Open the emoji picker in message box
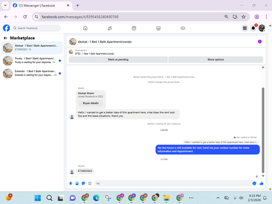Image resolution: width=272 pixels, height=204 pixels. 254,183
